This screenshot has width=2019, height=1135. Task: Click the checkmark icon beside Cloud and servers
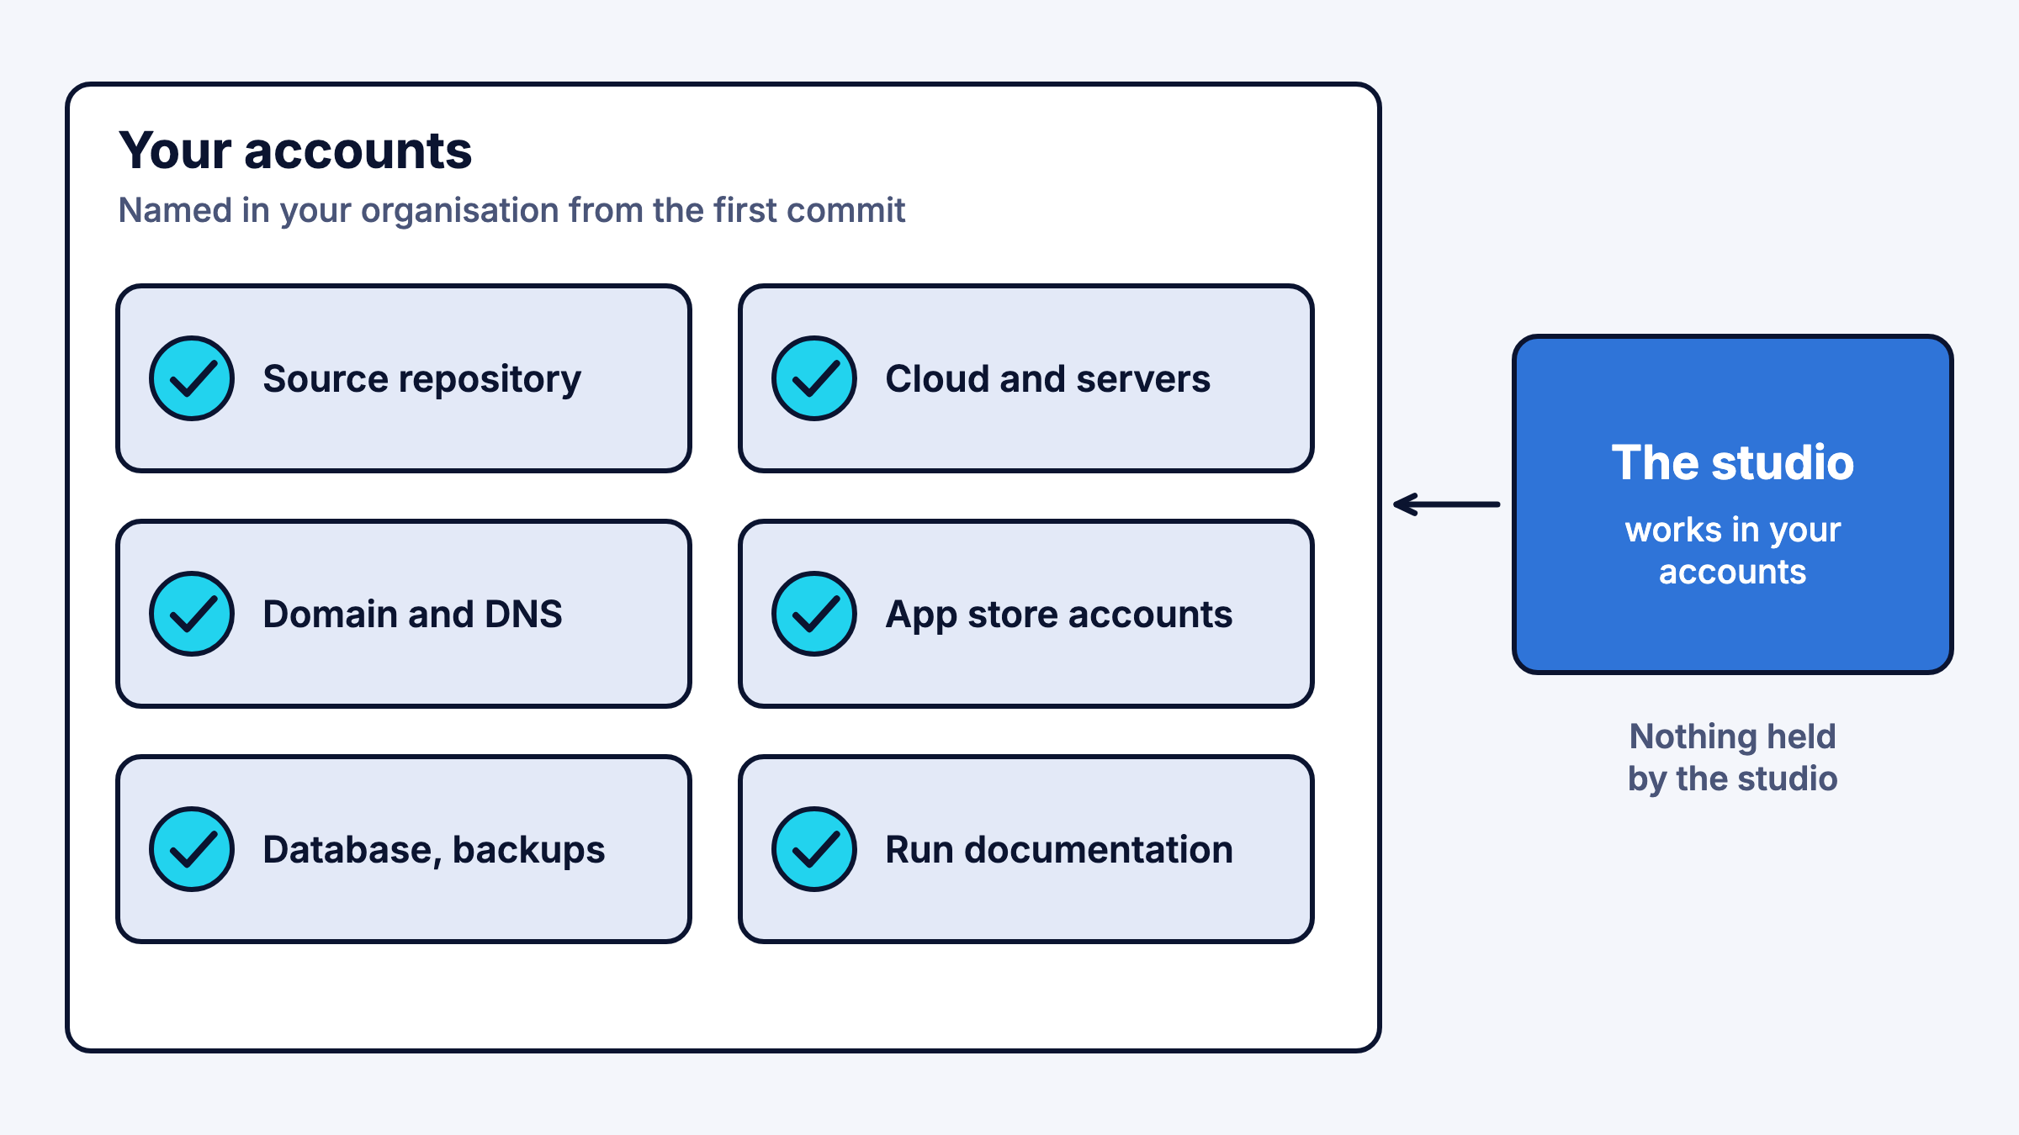[x=814, y=378]
